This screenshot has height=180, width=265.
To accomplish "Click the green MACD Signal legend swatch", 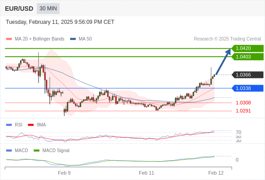I will tap(36, 151).
